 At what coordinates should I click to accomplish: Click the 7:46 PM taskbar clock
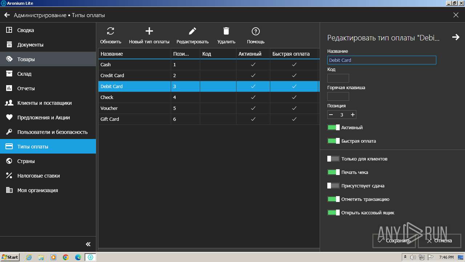(x=446, y=257)
